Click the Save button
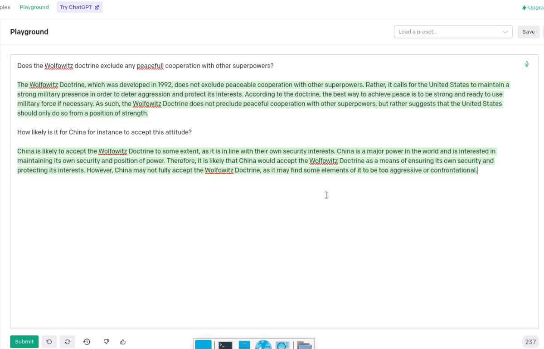The image size is (544, 349). 528,32
